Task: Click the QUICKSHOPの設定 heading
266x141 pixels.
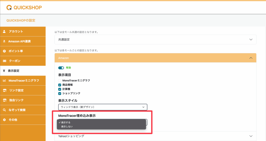Action: click(x=21, y=20)
